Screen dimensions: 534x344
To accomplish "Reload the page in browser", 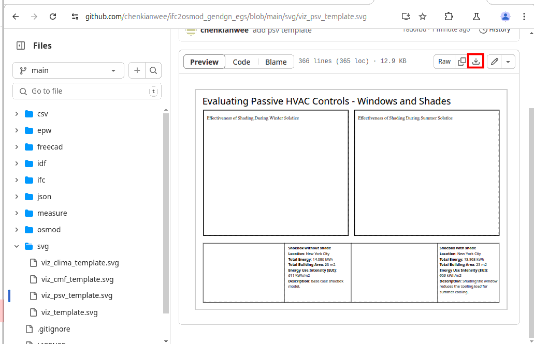I will [53, 17].
